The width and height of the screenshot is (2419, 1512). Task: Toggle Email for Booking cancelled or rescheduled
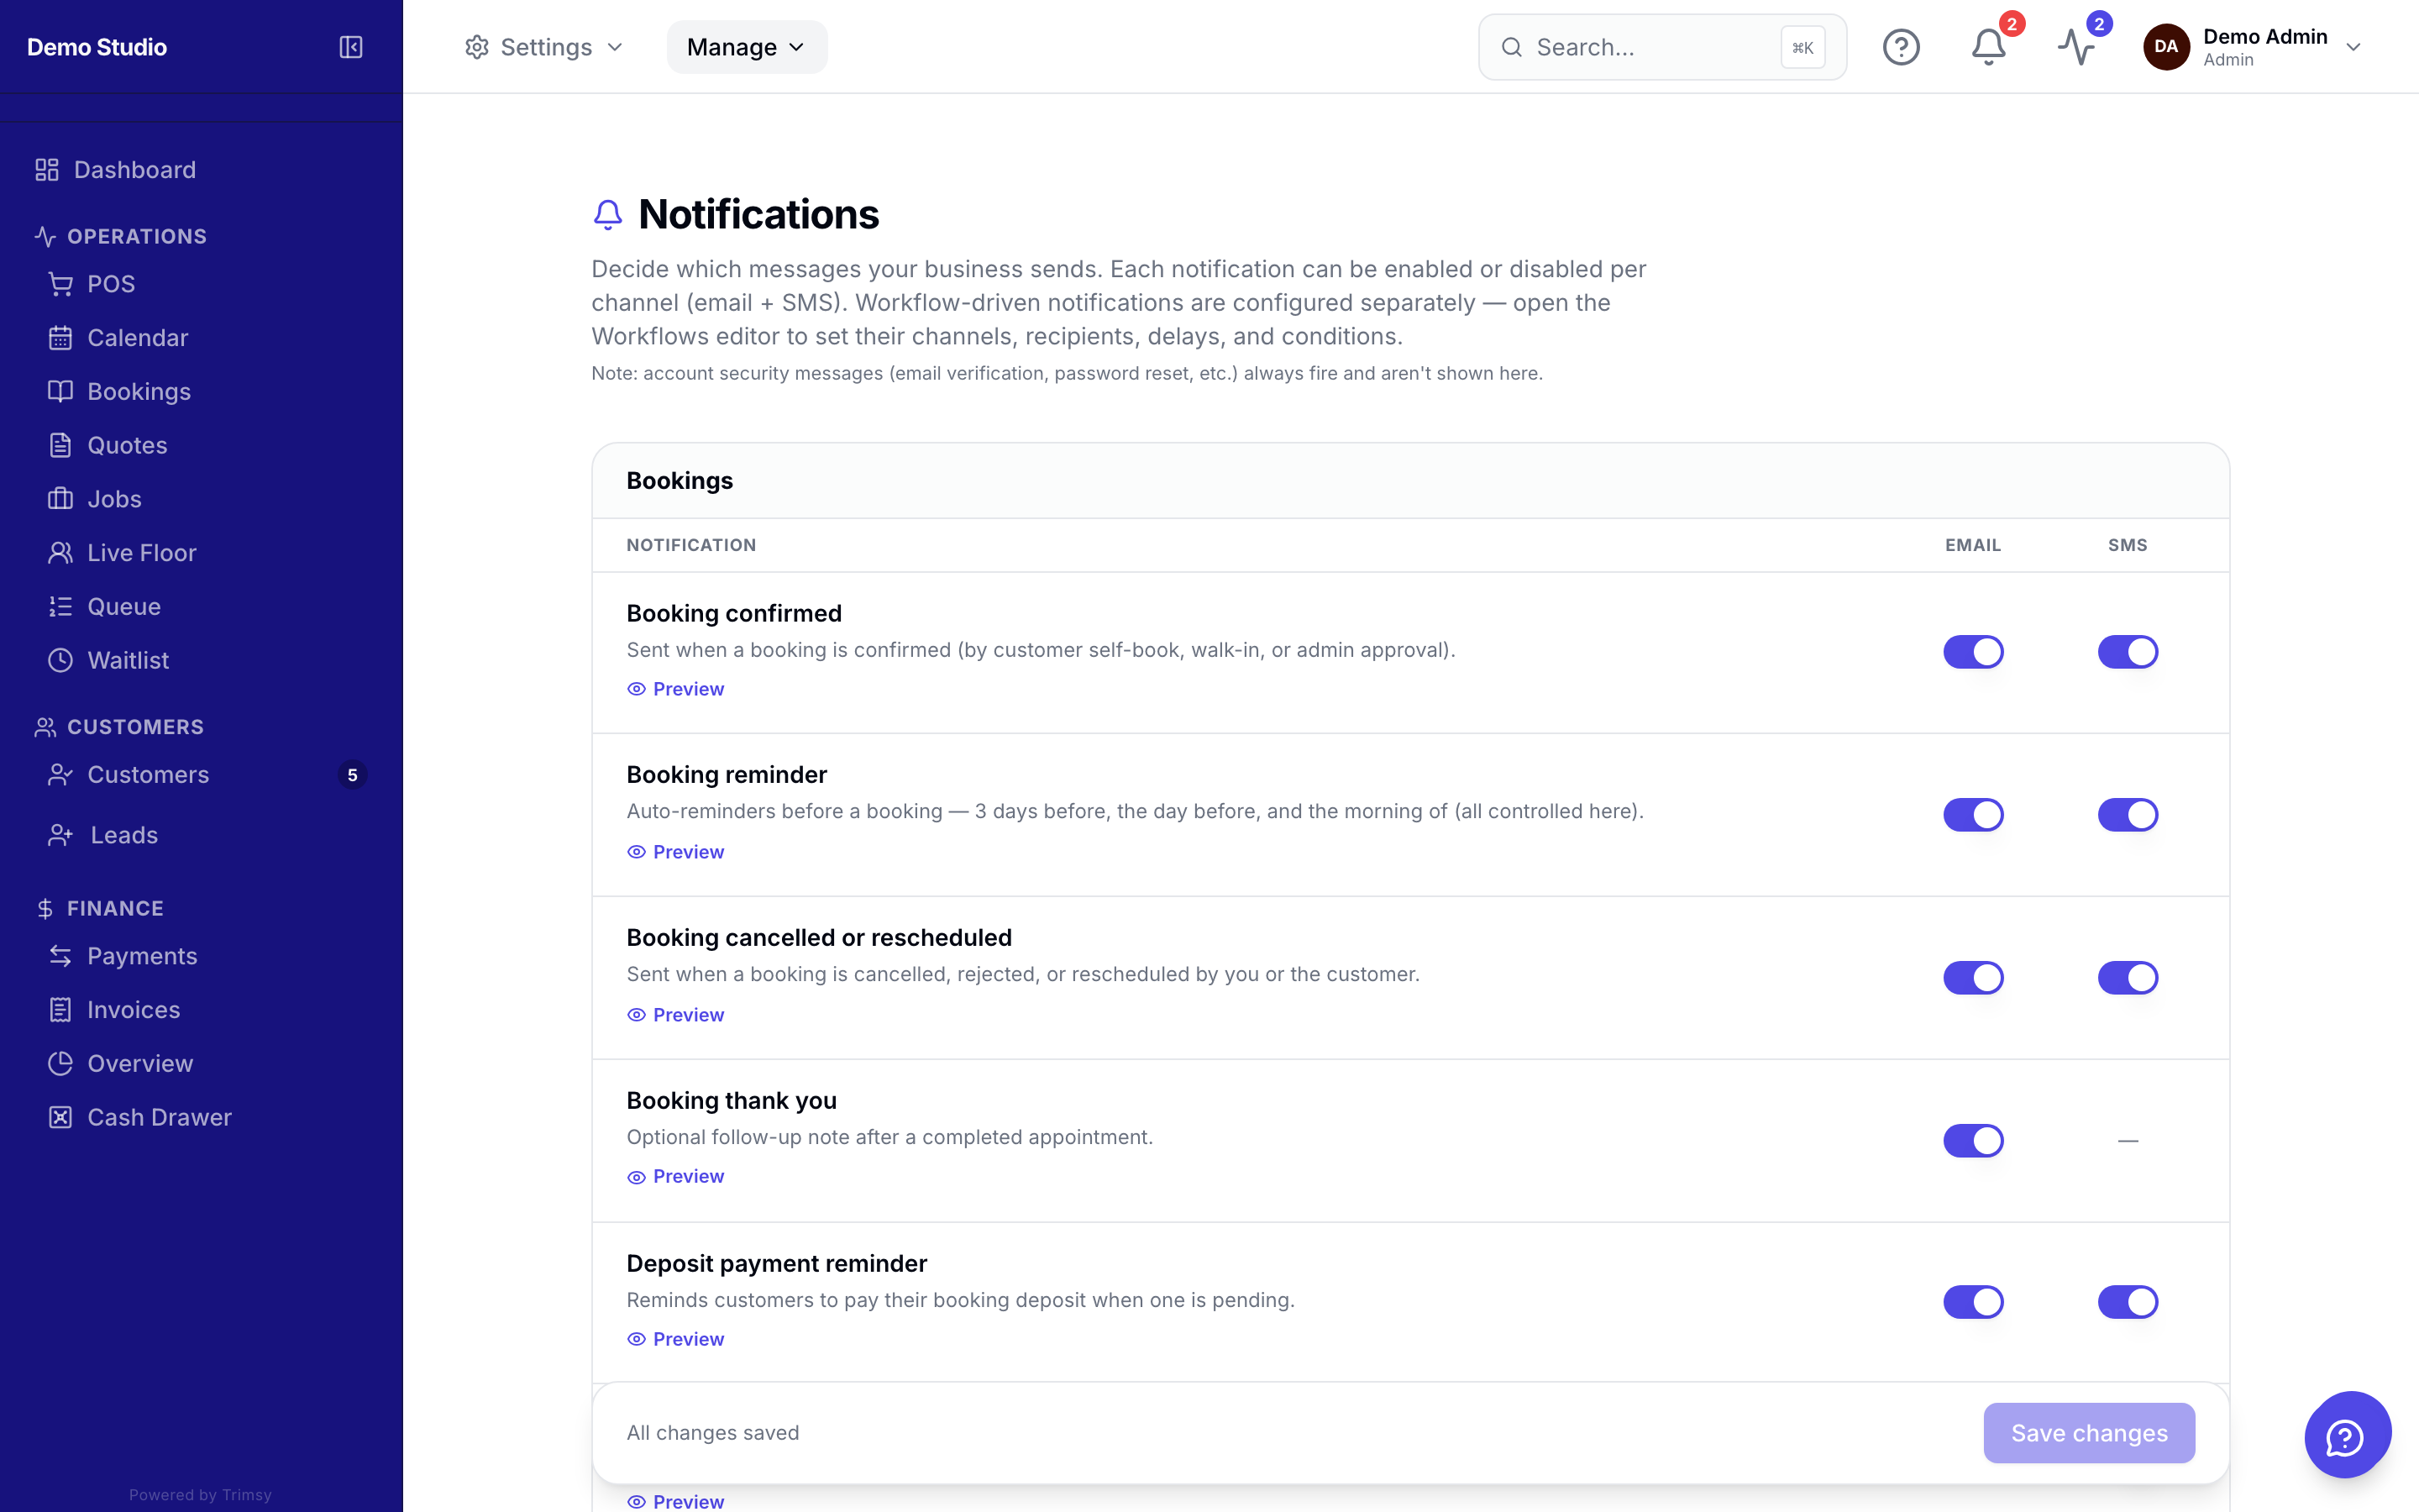click(1973, 978)
